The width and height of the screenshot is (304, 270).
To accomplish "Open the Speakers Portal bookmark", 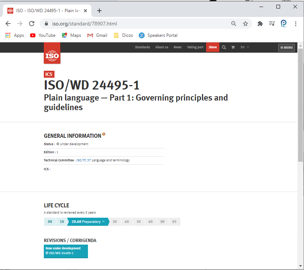I will [x=158, y=35].
